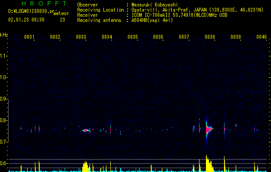
Task: Click the 0834 time marker
Action: (x=107, y=37)
